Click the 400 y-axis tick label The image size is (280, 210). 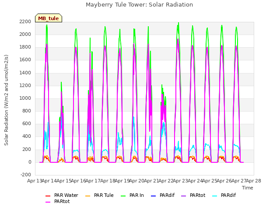(x=27, y=136)
